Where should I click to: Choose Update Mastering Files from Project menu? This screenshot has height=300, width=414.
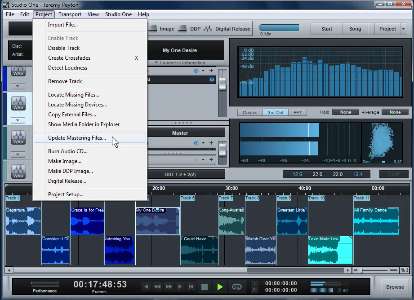(x=90, y=138)
